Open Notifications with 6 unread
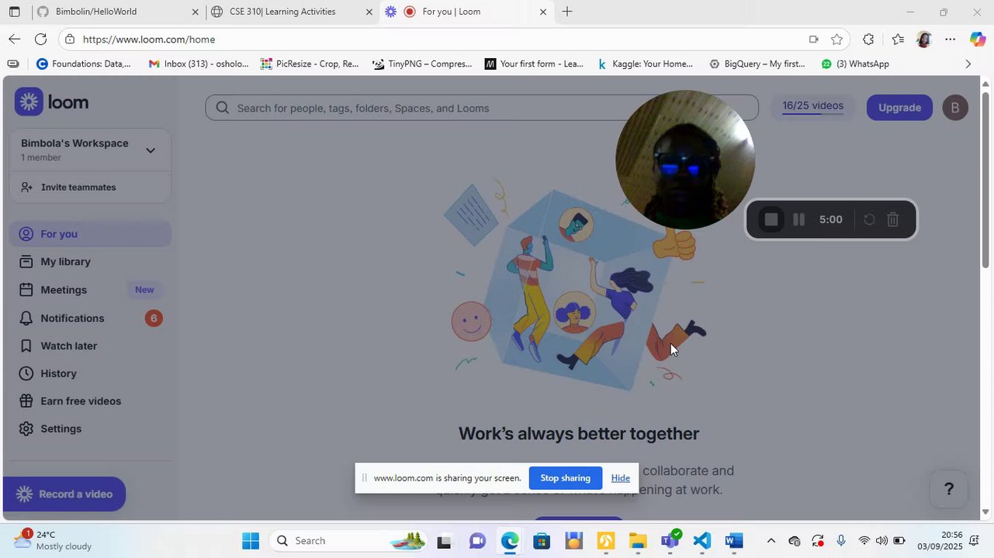The width and height of the screenshot is (994, 558). 90,319
